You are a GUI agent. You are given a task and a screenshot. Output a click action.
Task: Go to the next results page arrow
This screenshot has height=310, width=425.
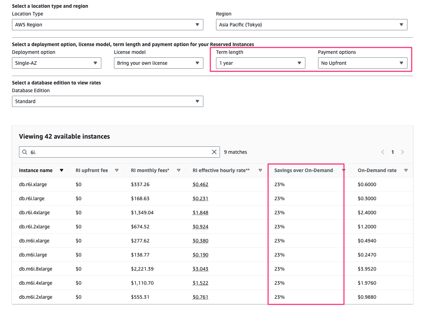pos(402,152)
